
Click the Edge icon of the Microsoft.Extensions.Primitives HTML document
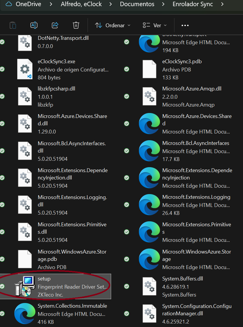pos(149,232)
